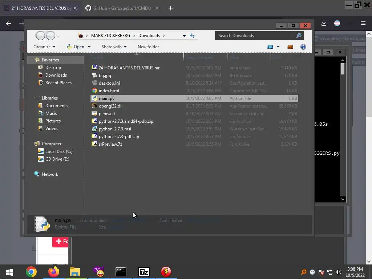The image size is (372, 279).
Task: Click the orange search icon in system tray
Action: (x=303, y=272)
